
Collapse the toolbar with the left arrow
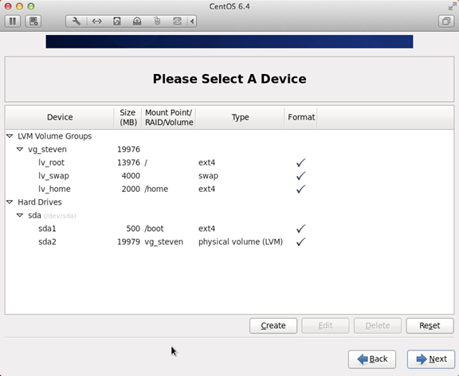tap(192, 22)
